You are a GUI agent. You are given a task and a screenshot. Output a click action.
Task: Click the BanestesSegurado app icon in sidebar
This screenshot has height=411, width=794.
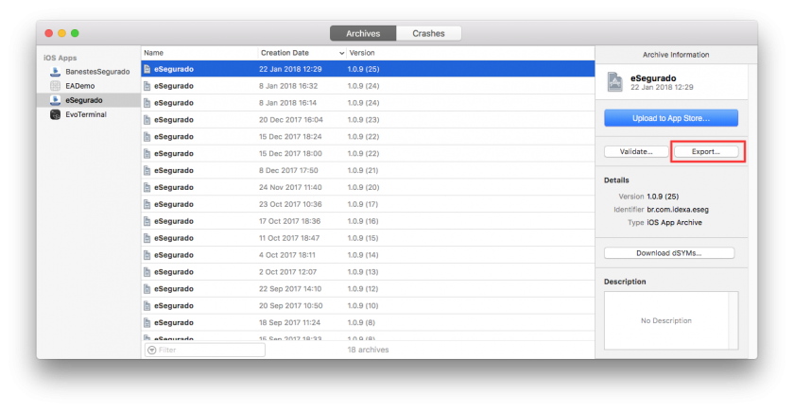pyautogui.click(x=57, y=71)
